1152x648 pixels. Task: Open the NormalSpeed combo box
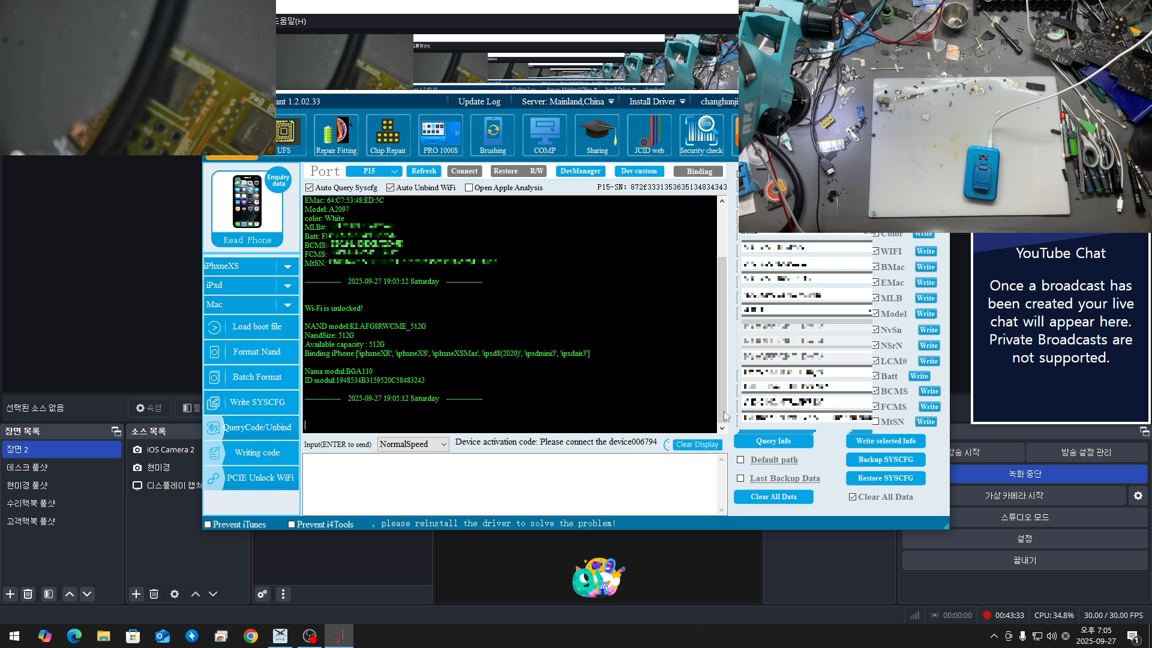(x=413, y=445)
